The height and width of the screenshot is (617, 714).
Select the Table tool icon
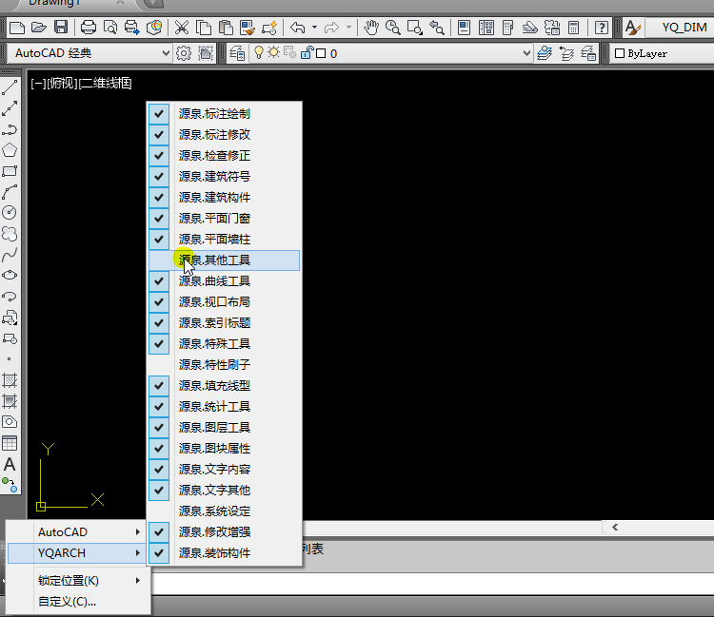(10, 443)
